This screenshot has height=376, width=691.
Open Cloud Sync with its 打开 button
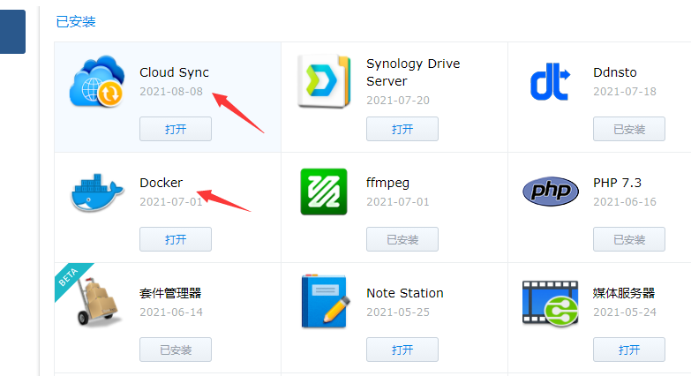[176, 129]
